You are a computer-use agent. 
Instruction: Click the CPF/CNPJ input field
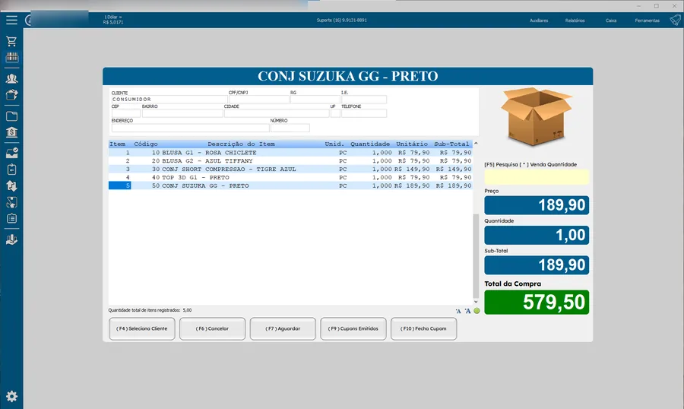[258, 100]
